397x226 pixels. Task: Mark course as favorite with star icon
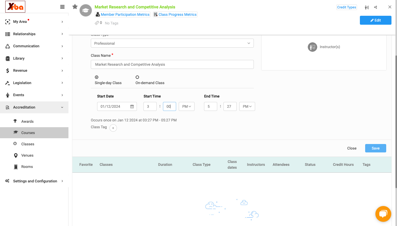tap(75, 7)
